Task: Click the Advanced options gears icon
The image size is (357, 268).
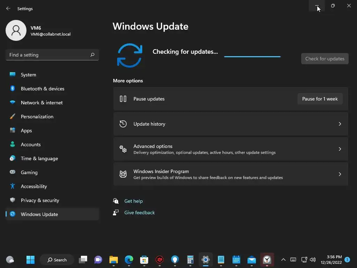Action: pos(123,149)
